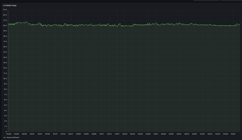The height and width of the screenshot is (140, 242).
Task: Click the green Heap-SubPanel legend color swatch
Action: 5,138
